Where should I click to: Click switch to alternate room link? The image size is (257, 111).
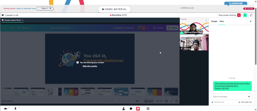click(26, 8)
